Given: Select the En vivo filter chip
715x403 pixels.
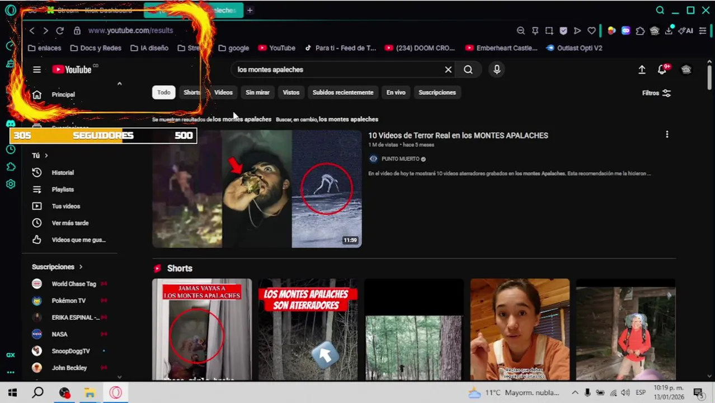Looking at the screenshot, I should pyautogui.click(x=396, y=92).
